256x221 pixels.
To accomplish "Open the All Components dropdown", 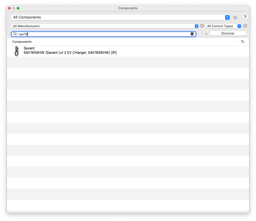I will [x=120, y=17].
